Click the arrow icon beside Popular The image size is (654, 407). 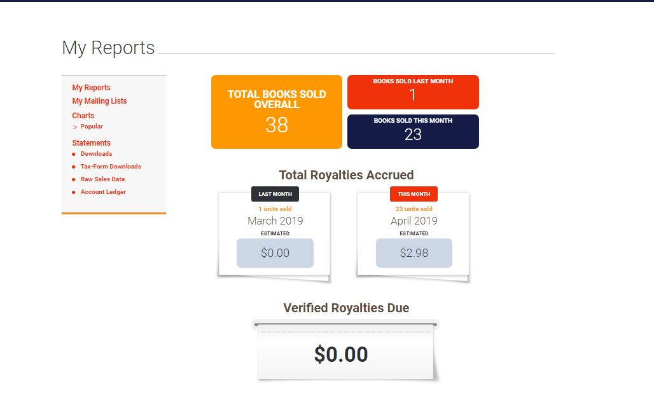75,127
